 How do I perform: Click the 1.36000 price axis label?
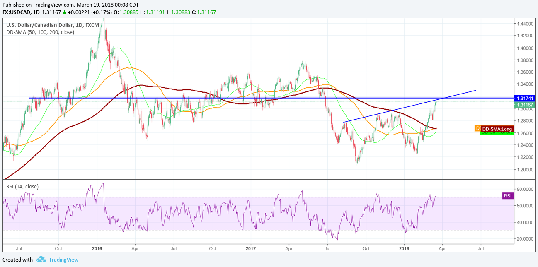(x=526, y=72)
